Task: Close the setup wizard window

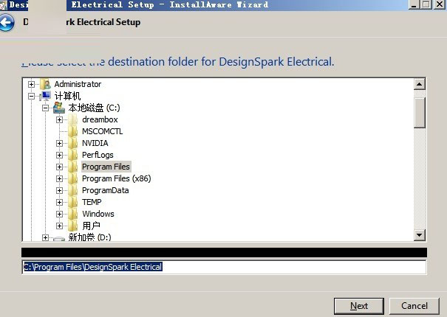Action: 440,4
